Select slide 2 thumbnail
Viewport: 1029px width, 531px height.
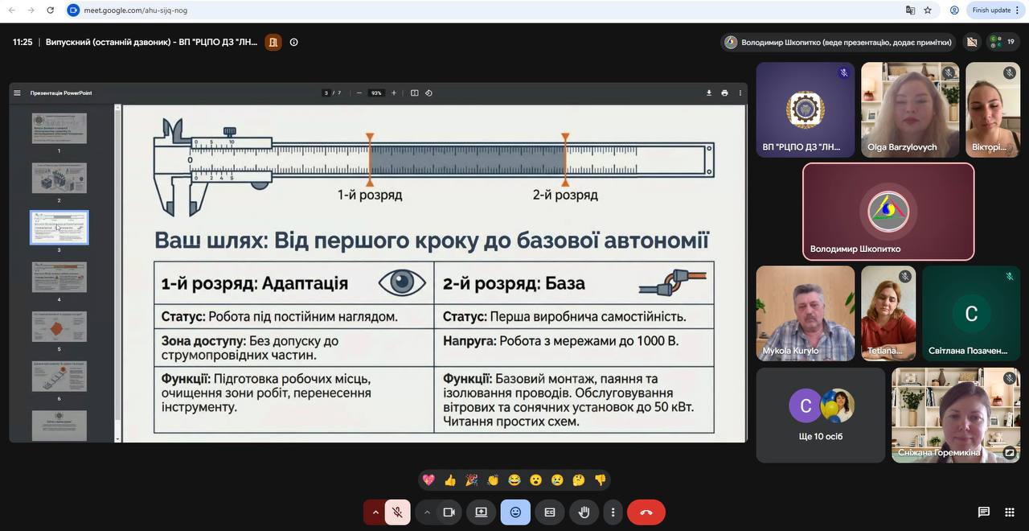tap(59, 178)
